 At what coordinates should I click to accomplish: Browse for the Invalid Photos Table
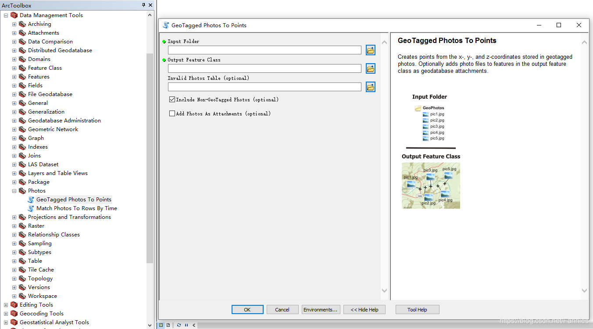click(x=371, y=87)
